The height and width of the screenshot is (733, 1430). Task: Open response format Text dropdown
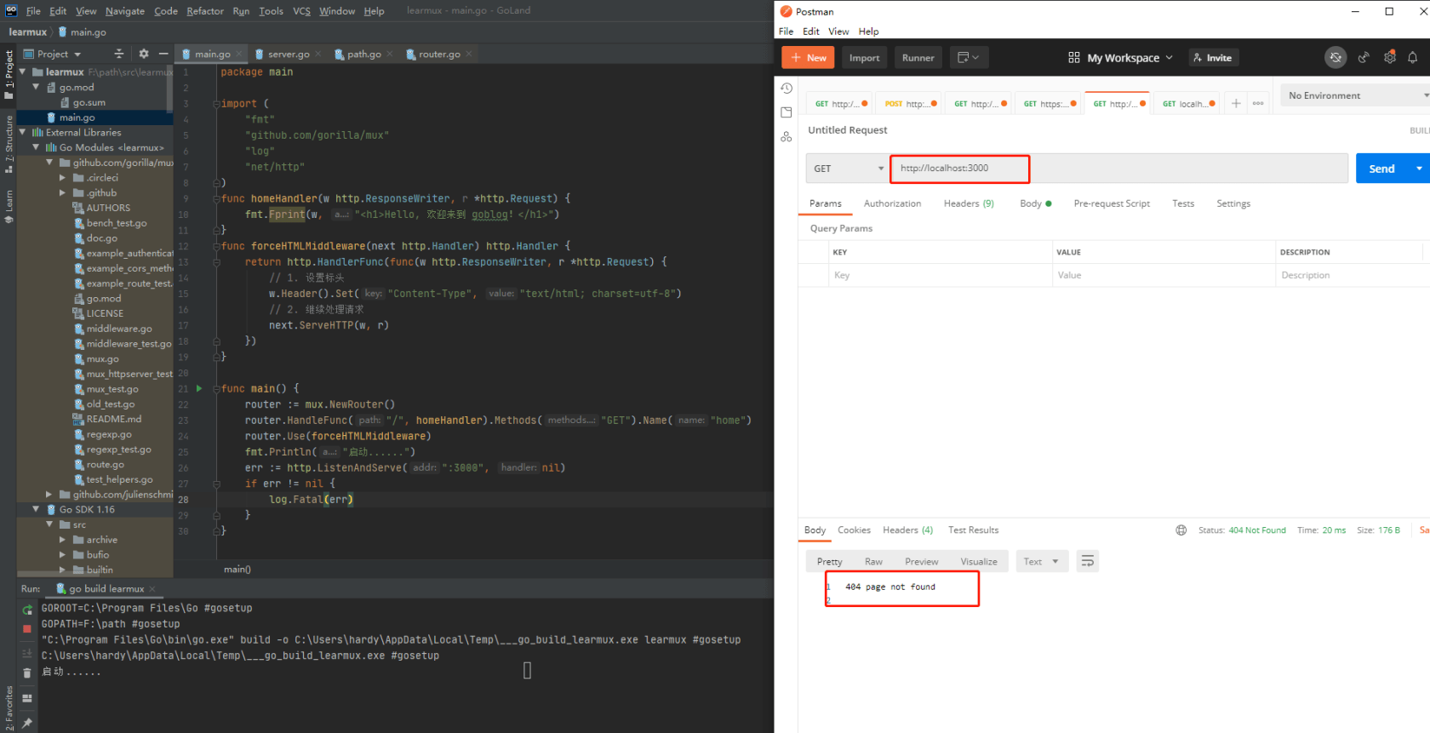tap(1042, 561)
